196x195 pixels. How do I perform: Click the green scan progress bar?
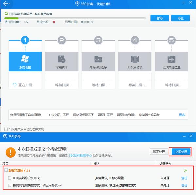[x=11, y=18]
